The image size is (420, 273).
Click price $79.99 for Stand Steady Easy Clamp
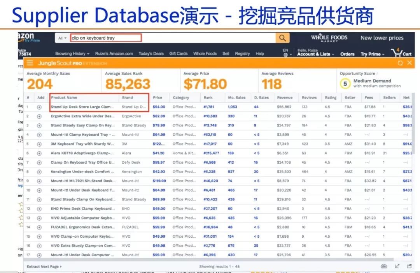tap(159, 126)
